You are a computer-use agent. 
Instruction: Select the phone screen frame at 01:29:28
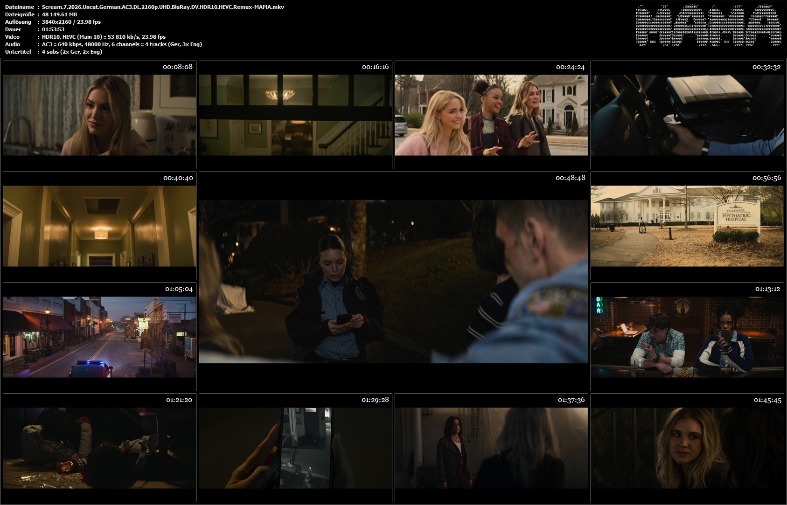pyautogui.click(x=295, y=448)
